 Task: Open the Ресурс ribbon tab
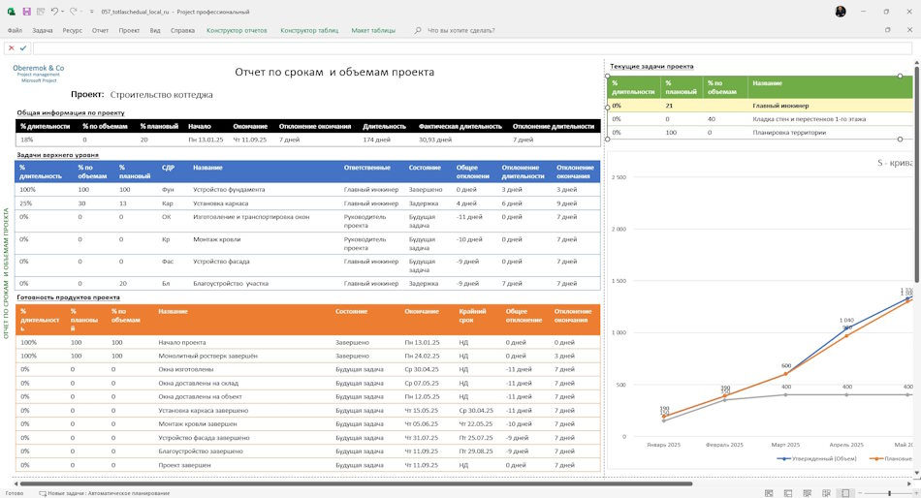click(x=73, y=30)
